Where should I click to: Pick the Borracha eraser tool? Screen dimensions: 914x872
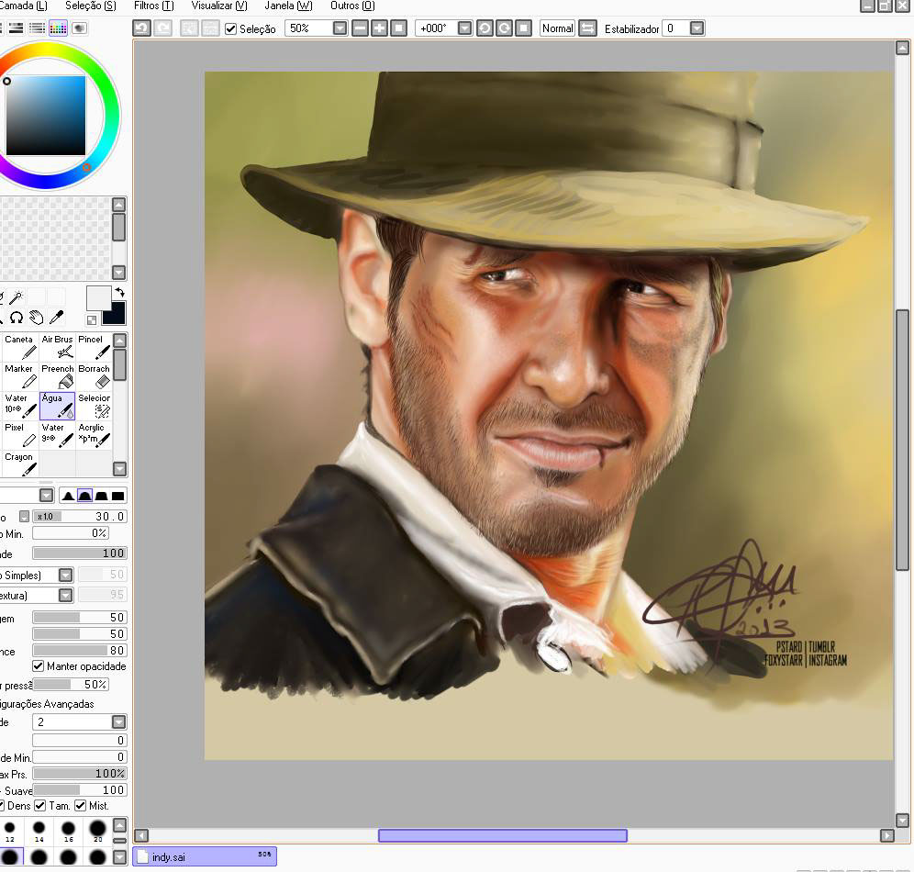click(x=94, y=375)
